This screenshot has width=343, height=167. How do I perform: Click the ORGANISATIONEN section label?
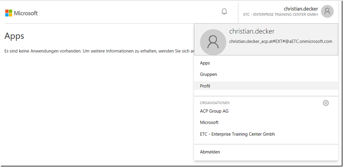[215, 103]
